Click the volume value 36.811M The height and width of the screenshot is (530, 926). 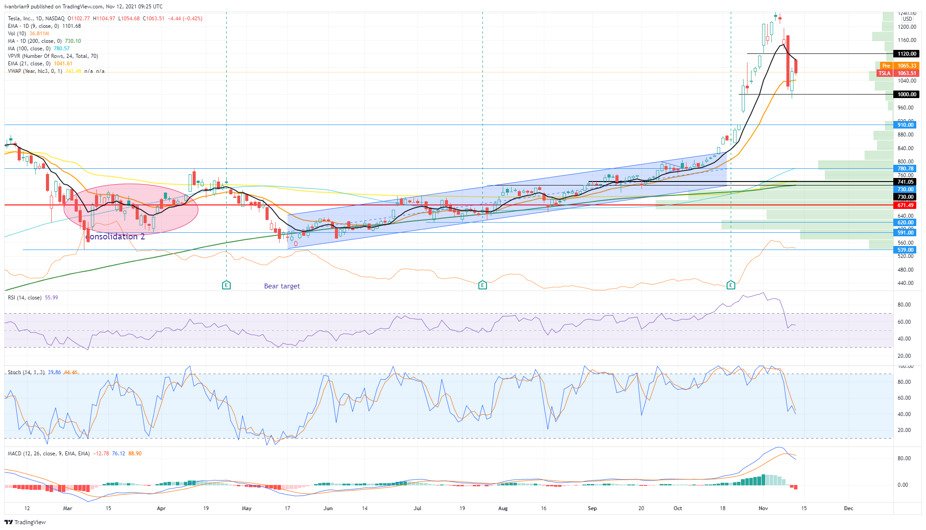point(39,34)
